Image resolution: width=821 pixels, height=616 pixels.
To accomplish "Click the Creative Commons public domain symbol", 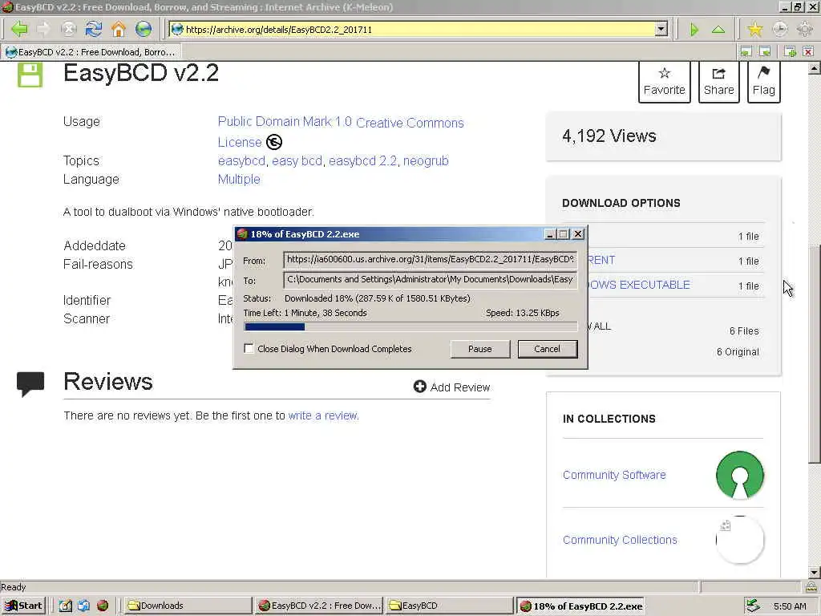I will [274, 142].
